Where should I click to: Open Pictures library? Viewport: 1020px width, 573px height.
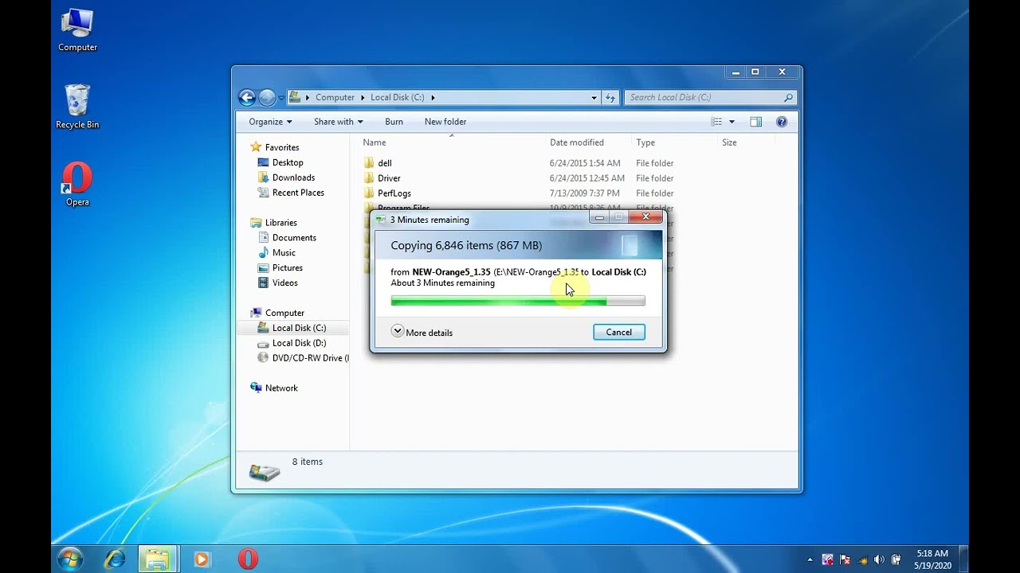(x=280, y=268)
